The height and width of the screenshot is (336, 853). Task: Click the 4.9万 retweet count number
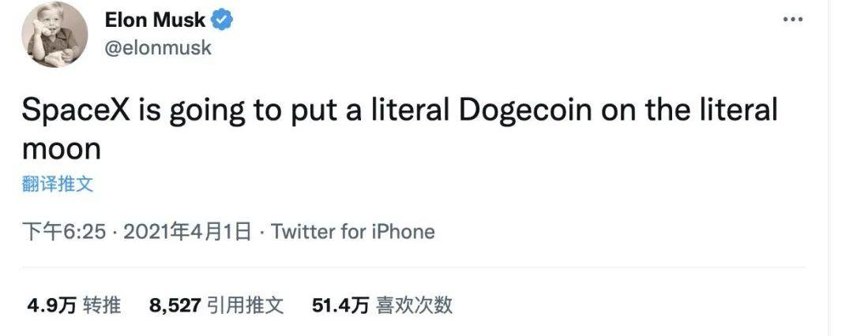coord(51,305)
